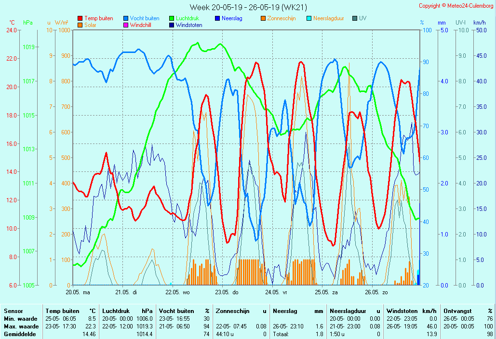Click the Solar legend label

click(x=91, y=25)
